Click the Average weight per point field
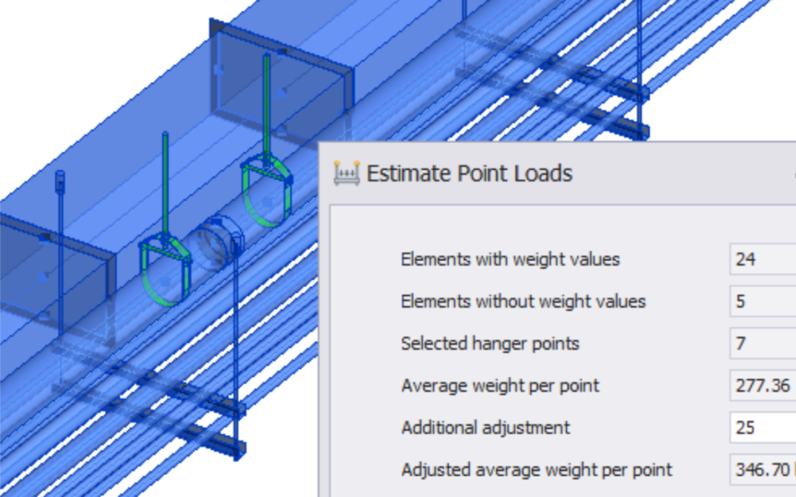This screenshot has width=796, height=497. point(762,385)
